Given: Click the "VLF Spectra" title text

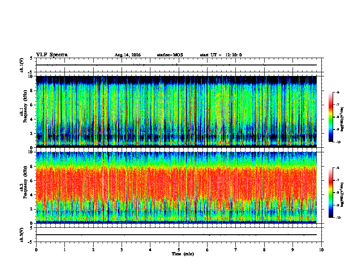Looking at the screenshot, I should 52,55.
